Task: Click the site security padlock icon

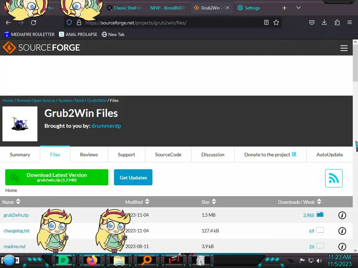Action: (x=79, y=22)
